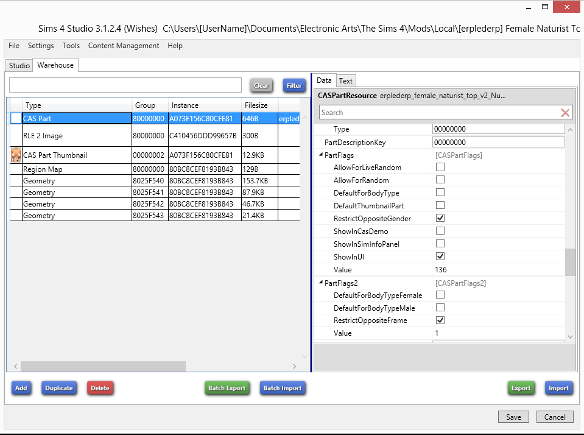The width and height of the screenshot is (584, 435).
Task: Enable the AllowForLiveRandom checkbox
Action: (440, 167)
